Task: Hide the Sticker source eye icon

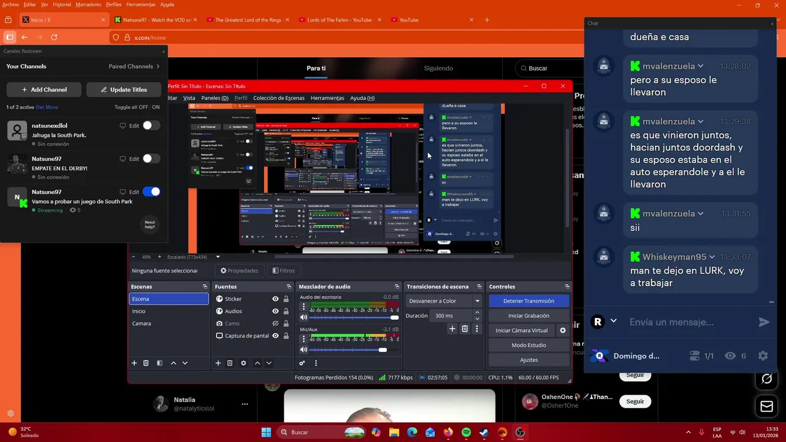Action: [x=276, y=299]
